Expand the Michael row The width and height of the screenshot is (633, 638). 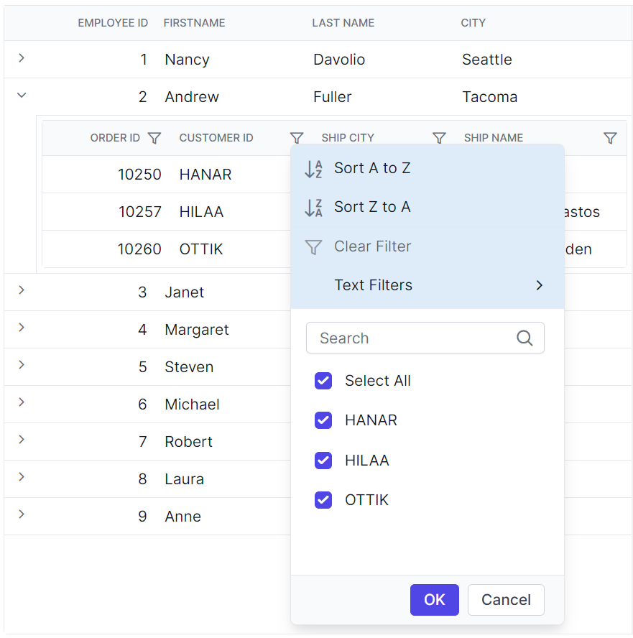[x=22, y=402]
